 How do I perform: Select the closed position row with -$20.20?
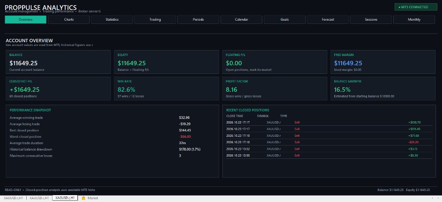[329, 142]
